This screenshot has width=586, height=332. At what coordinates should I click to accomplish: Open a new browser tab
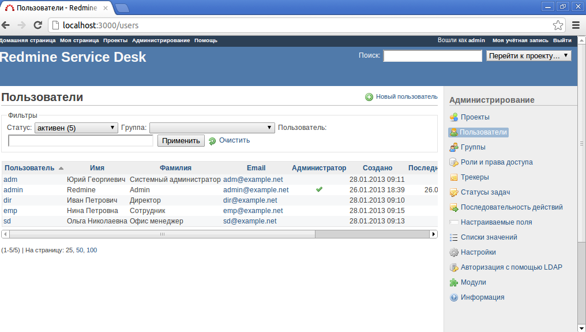tap(122, 8)
